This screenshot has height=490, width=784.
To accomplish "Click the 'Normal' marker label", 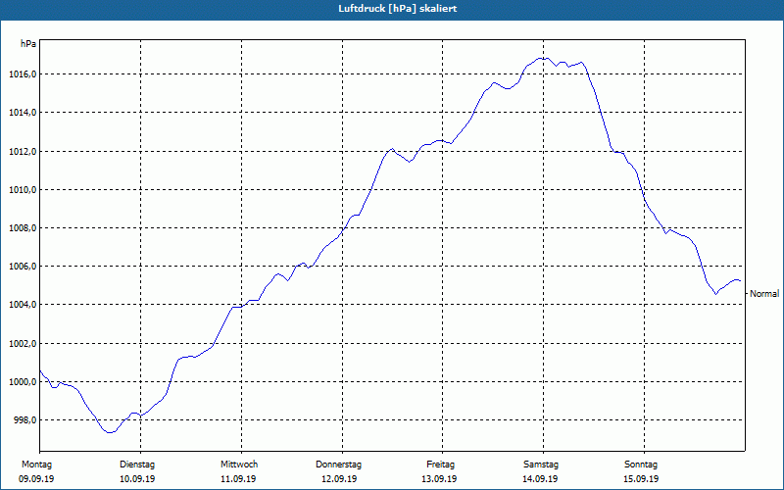I will 764,294.
